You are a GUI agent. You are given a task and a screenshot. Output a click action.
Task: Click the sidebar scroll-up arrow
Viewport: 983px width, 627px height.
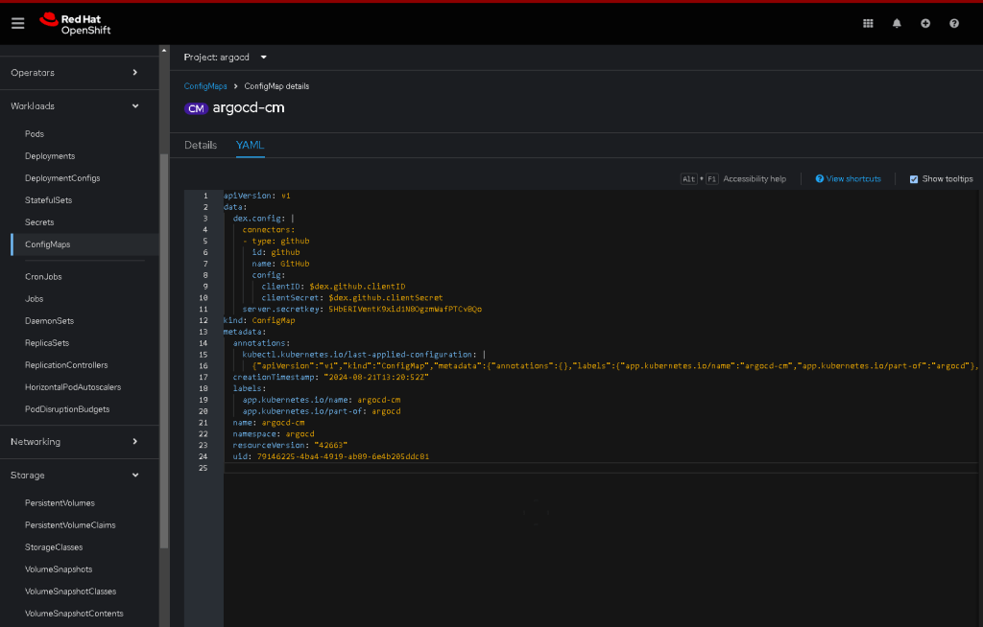pyautogui.click(x=164, y=50)
